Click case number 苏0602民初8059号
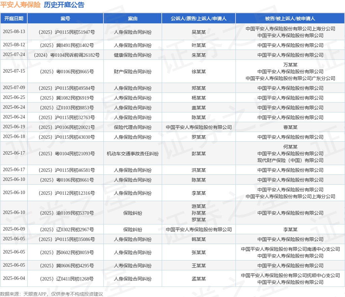345x297 pixels. [x=67, y=252]
